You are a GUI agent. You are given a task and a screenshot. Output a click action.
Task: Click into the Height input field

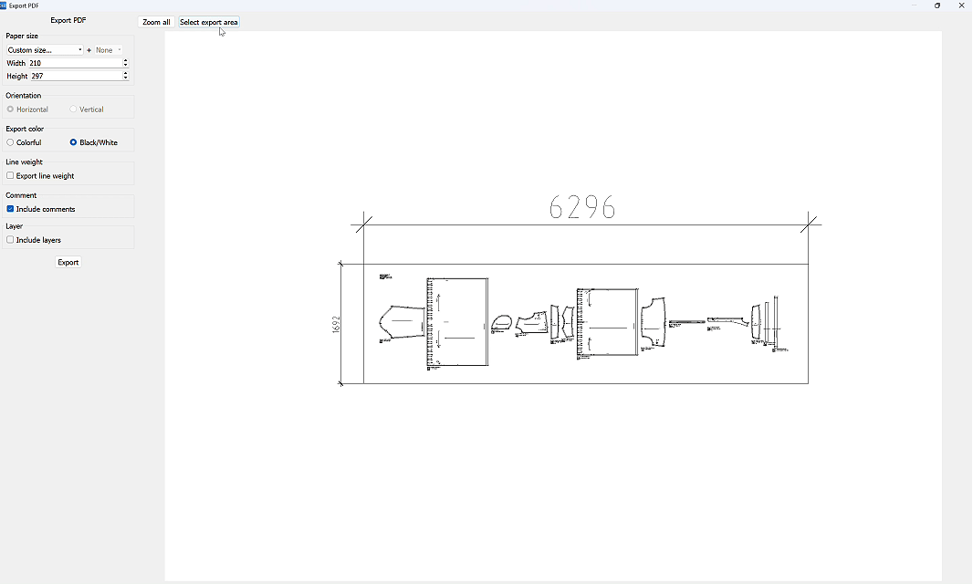[x=75, y=76]
